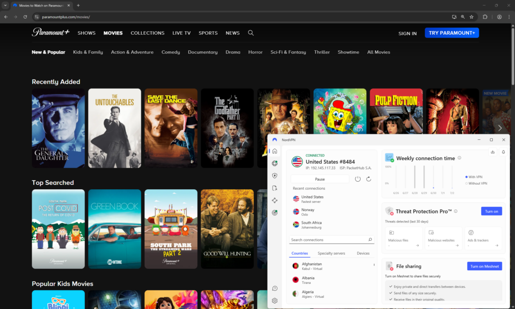The width and height of the screenshot is (515, 309).
Task: Click the NordVPN download icon
Action: click(493, 152)
